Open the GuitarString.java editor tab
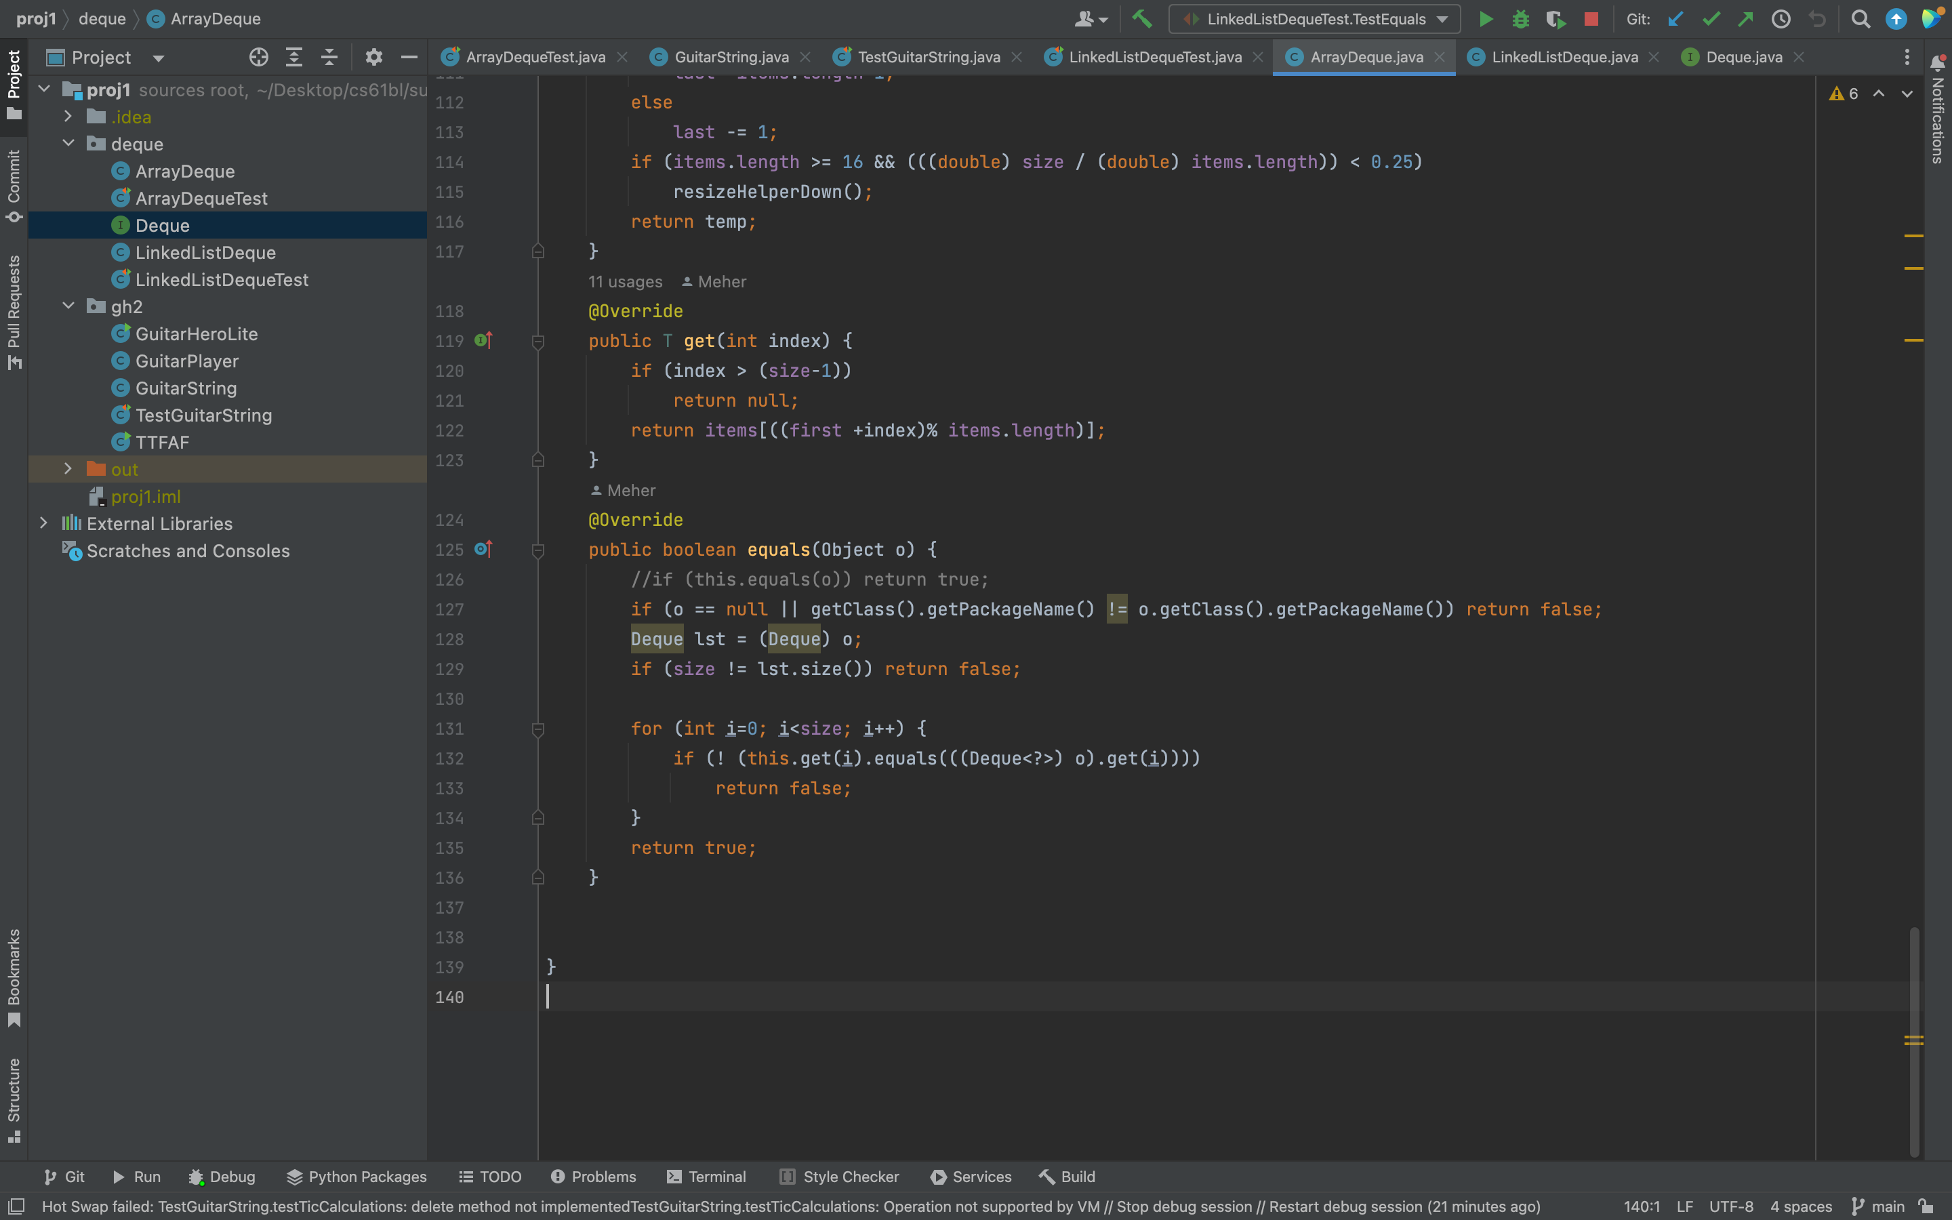The height and width of the screenshot is (1220, 1952). pos(731,58)
